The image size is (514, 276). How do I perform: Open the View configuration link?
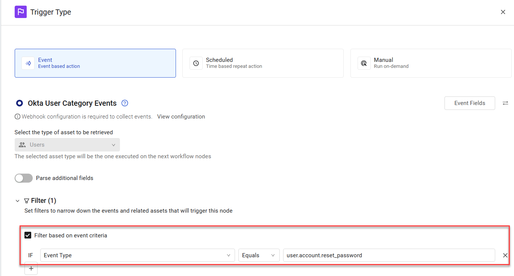181,117
